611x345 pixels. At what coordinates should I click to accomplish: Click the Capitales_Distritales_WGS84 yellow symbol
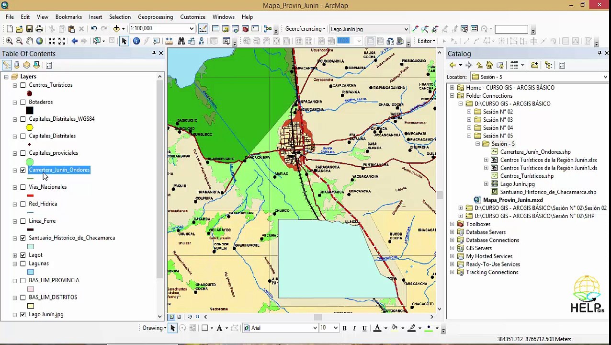tap(30, 127)
